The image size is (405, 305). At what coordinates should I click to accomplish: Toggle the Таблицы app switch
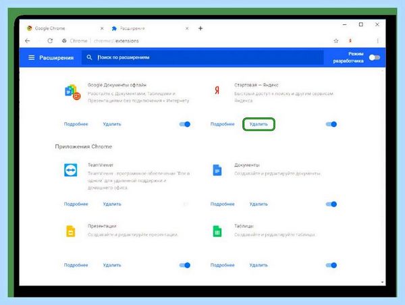[331, 265]
